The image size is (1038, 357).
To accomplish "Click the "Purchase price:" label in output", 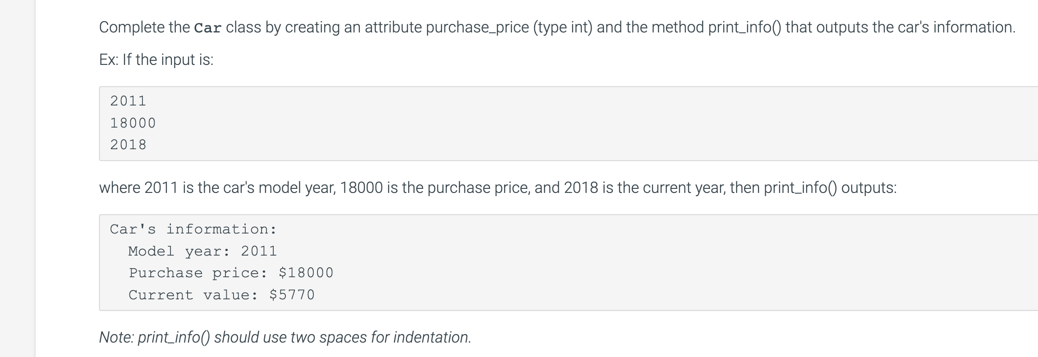I will (x=198, y=273).
